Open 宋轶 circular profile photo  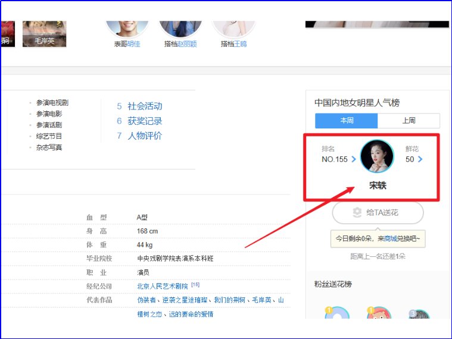377,156
